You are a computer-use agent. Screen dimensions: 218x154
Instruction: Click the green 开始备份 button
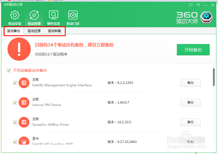click(193, 50)
